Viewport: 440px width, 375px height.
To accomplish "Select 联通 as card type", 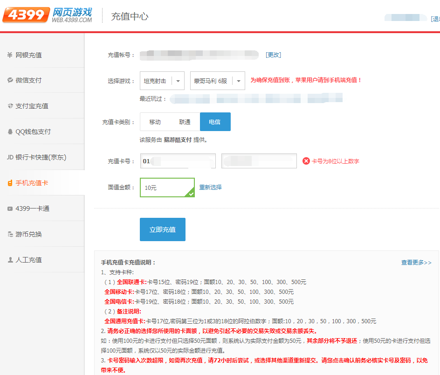I will click(185, 122).
